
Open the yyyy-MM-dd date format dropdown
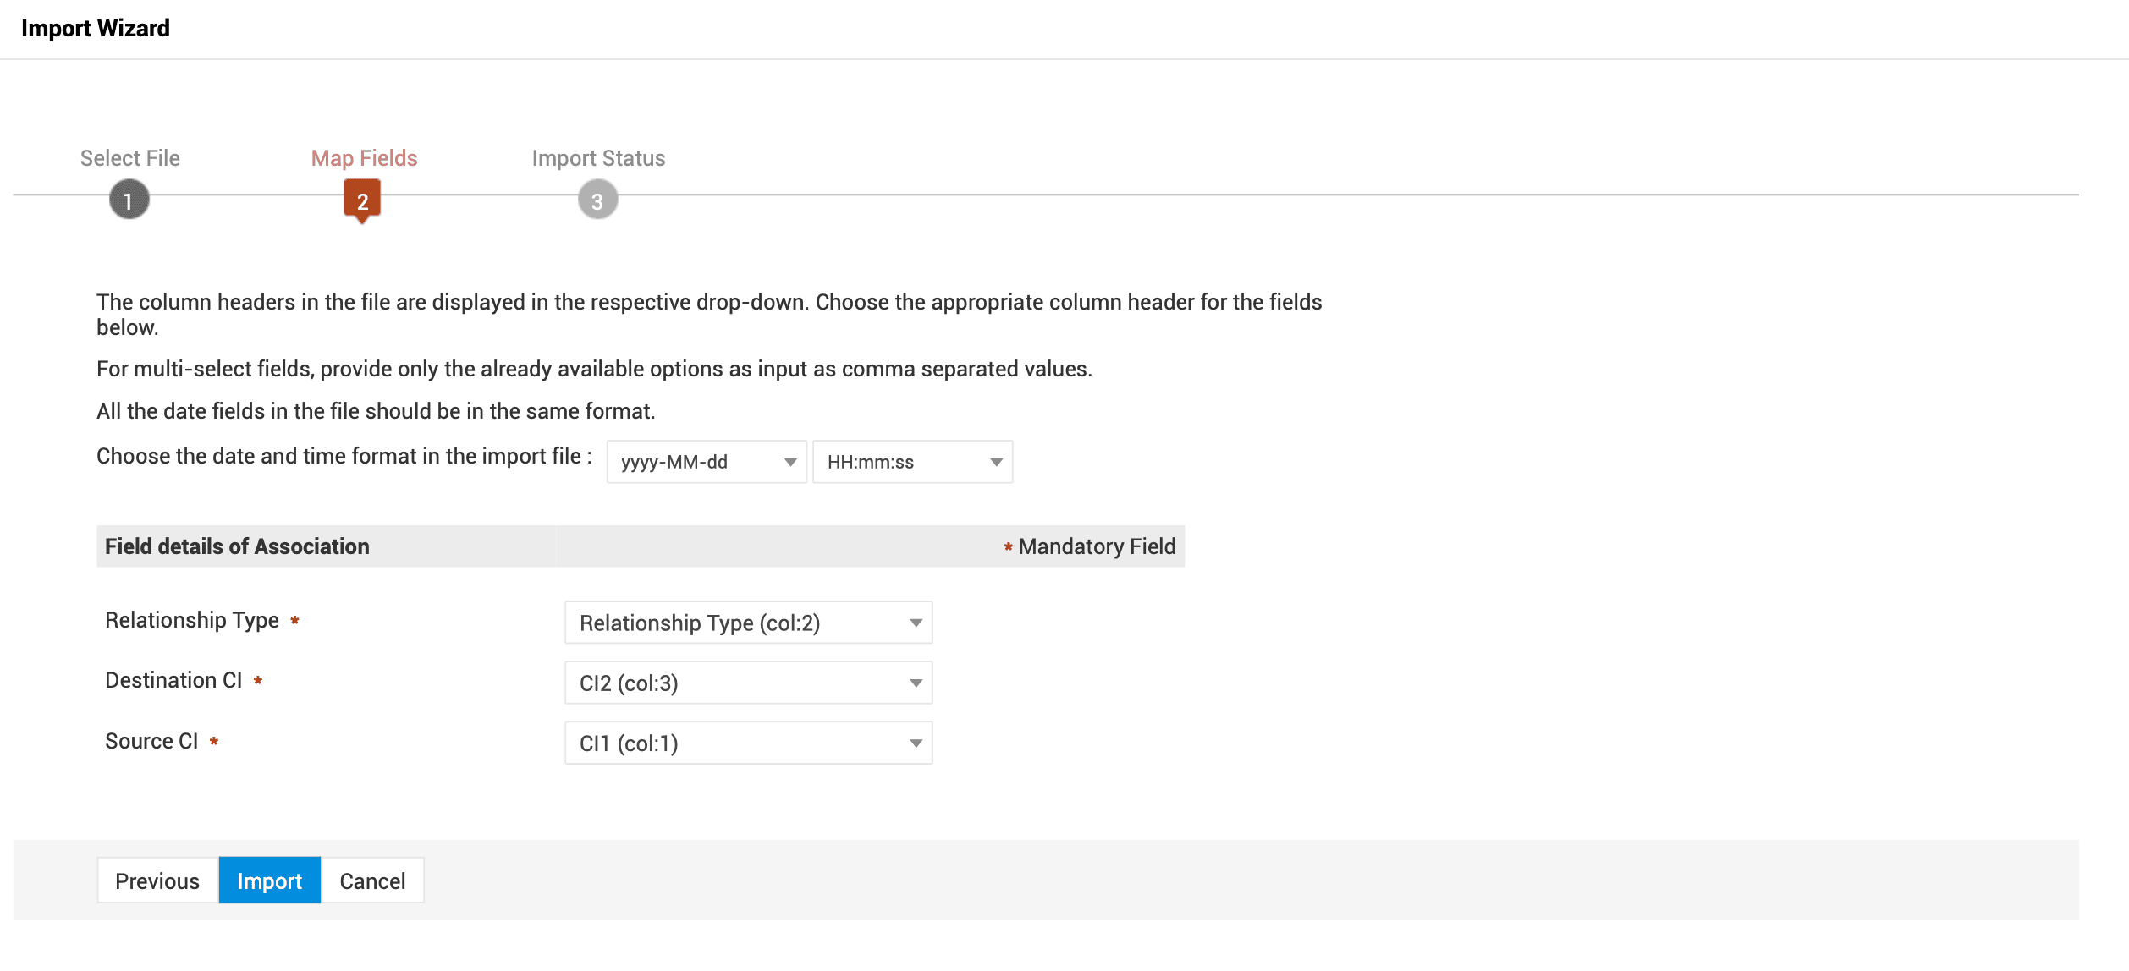click(694, 462)
